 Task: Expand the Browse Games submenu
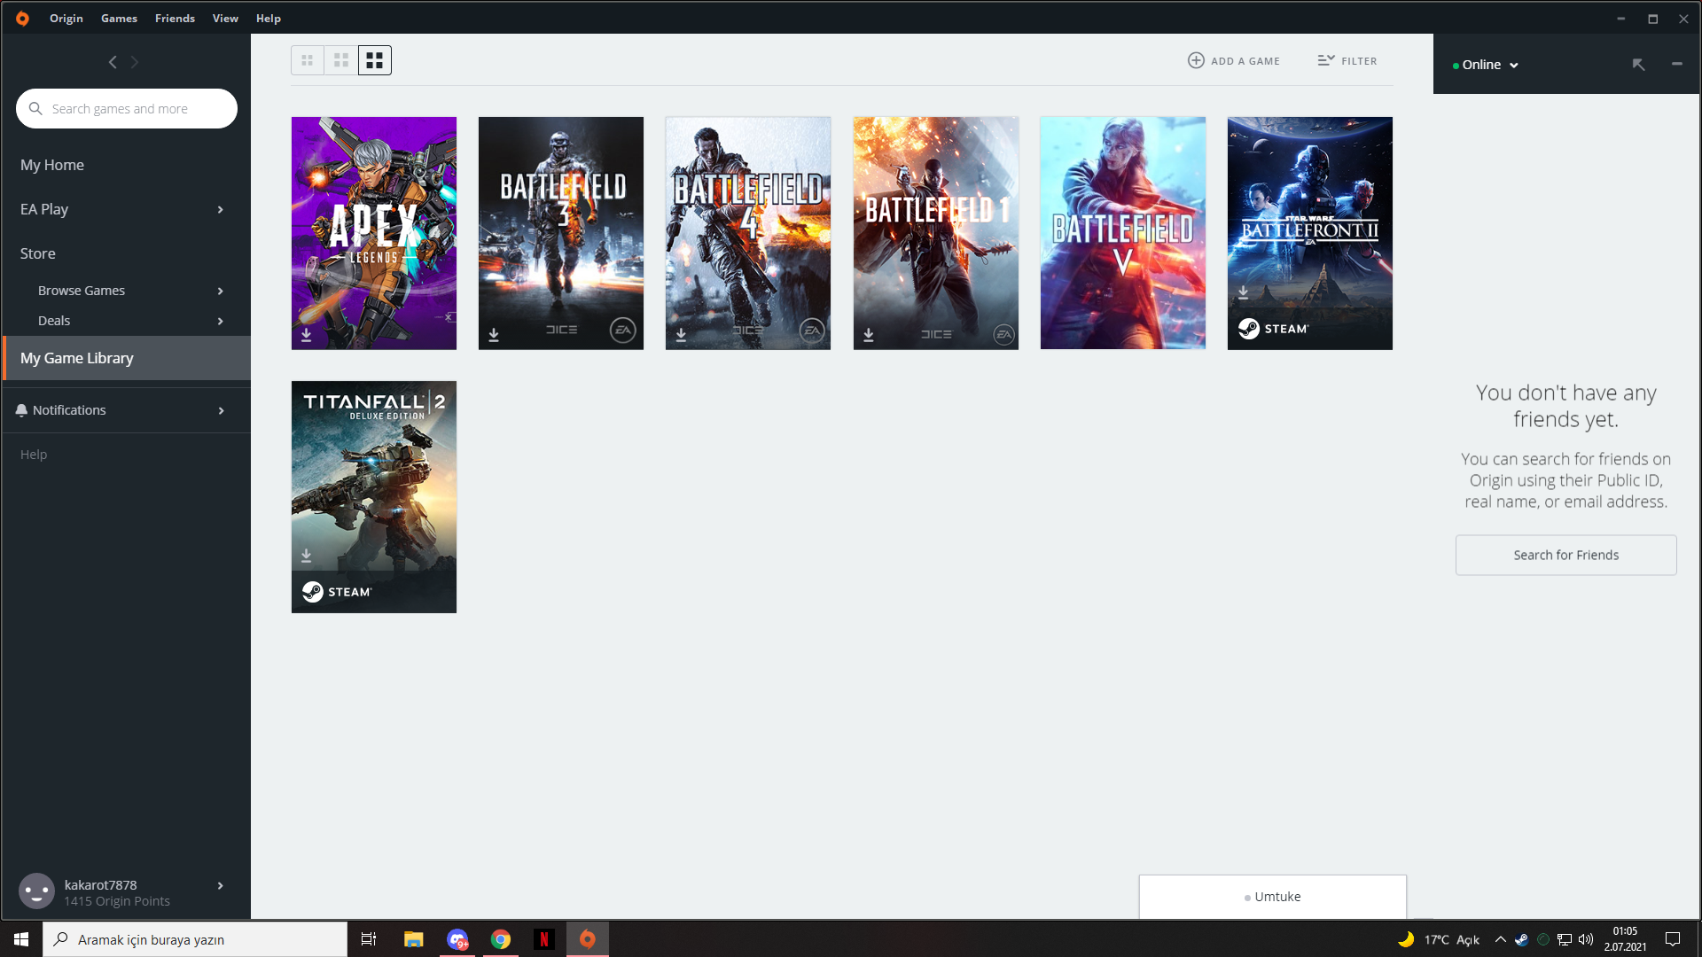[x=221, y=292]
